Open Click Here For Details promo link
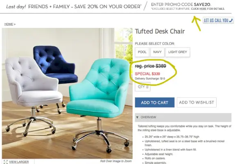Screen dimensions: 235x164 coord(208,9)
